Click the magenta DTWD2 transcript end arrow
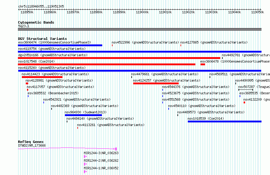 click(x=115, y=149)
